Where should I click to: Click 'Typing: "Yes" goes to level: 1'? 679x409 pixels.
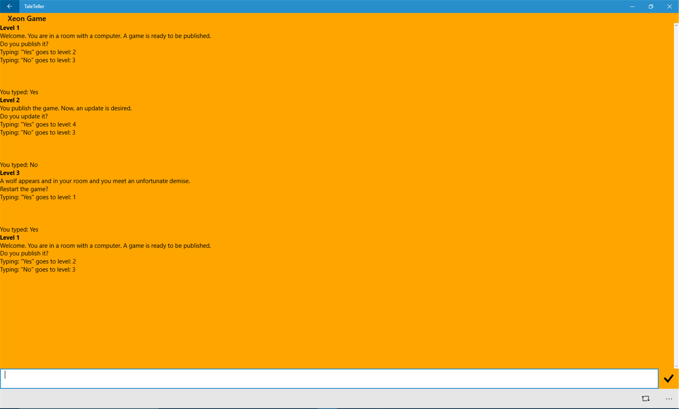(38, 197)
